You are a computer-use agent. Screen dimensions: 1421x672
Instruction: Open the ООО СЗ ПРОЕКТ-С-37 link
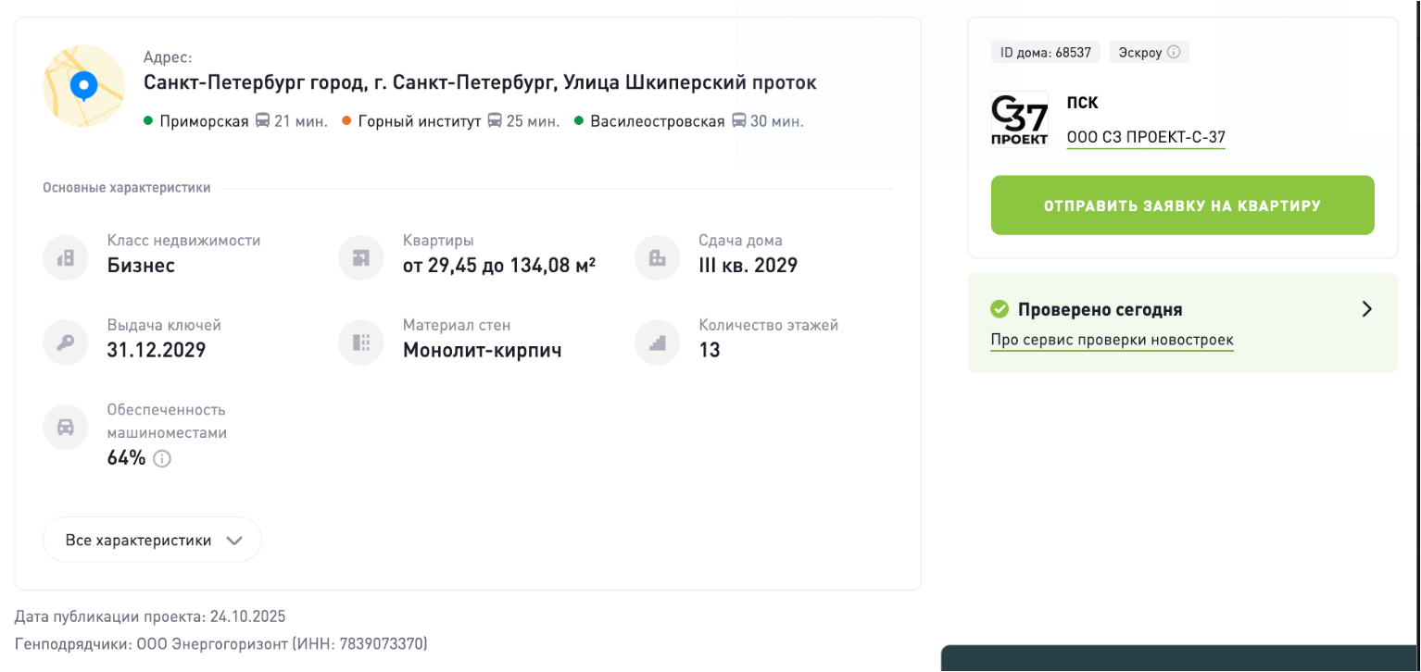coord(1146,138)
